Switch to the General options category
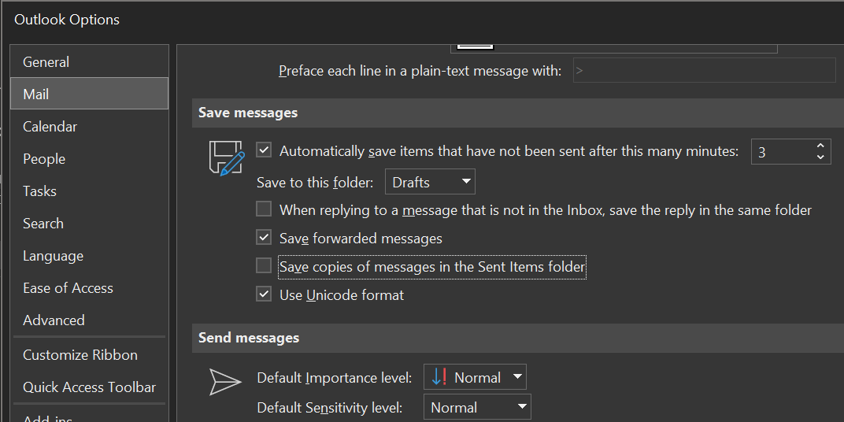The image size is (844, 422). (46, 62)
